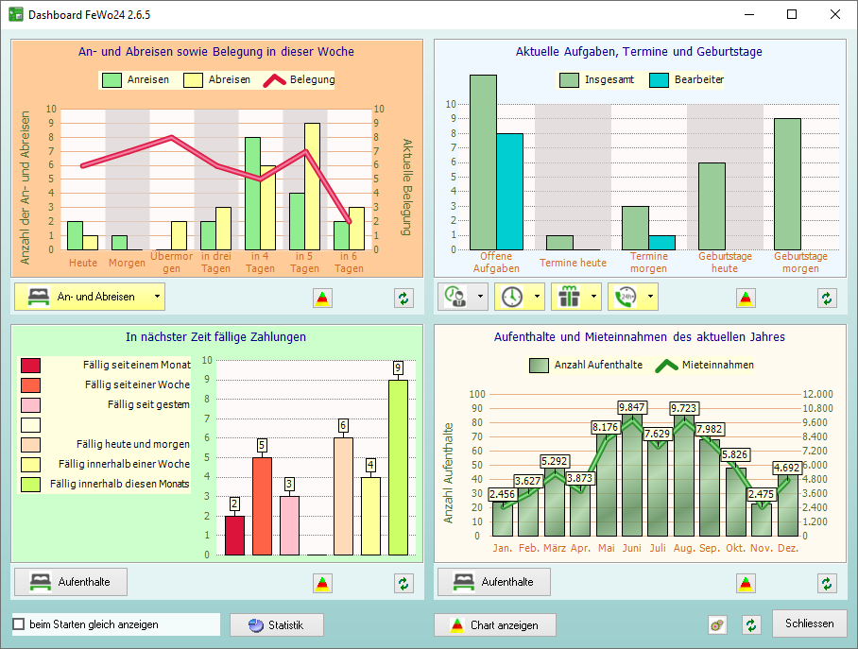
Task: Toggle the Bearbeiter legend entry
Action: click(x=659, y=80)
